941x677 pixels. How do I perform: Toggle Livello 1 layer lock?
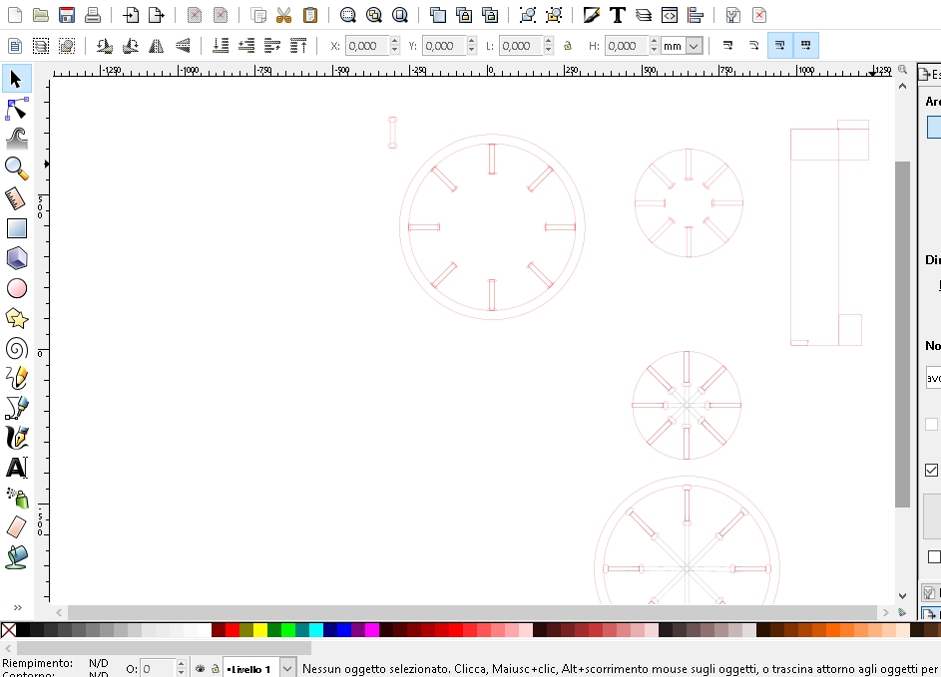pyautogui.click(x=215, y=669)
